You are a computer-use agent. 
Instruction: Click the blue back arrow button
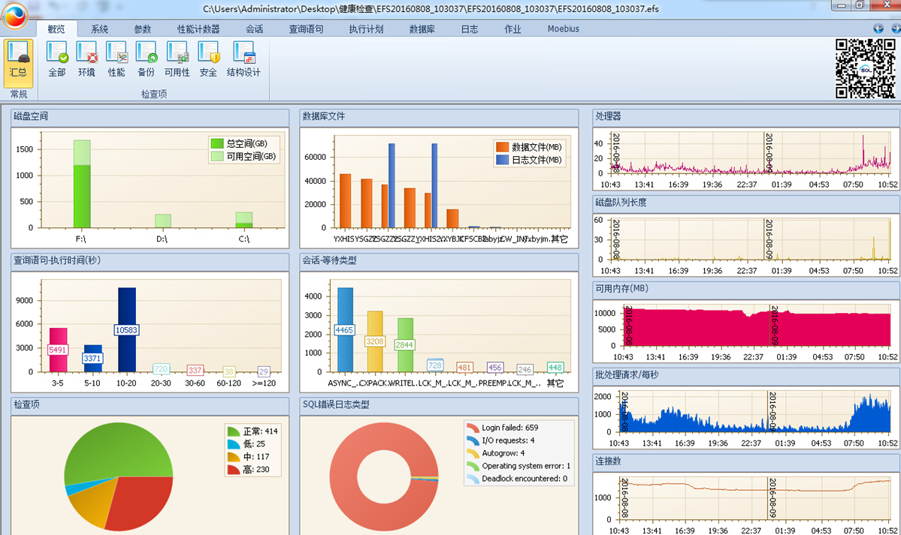point(878,28)
